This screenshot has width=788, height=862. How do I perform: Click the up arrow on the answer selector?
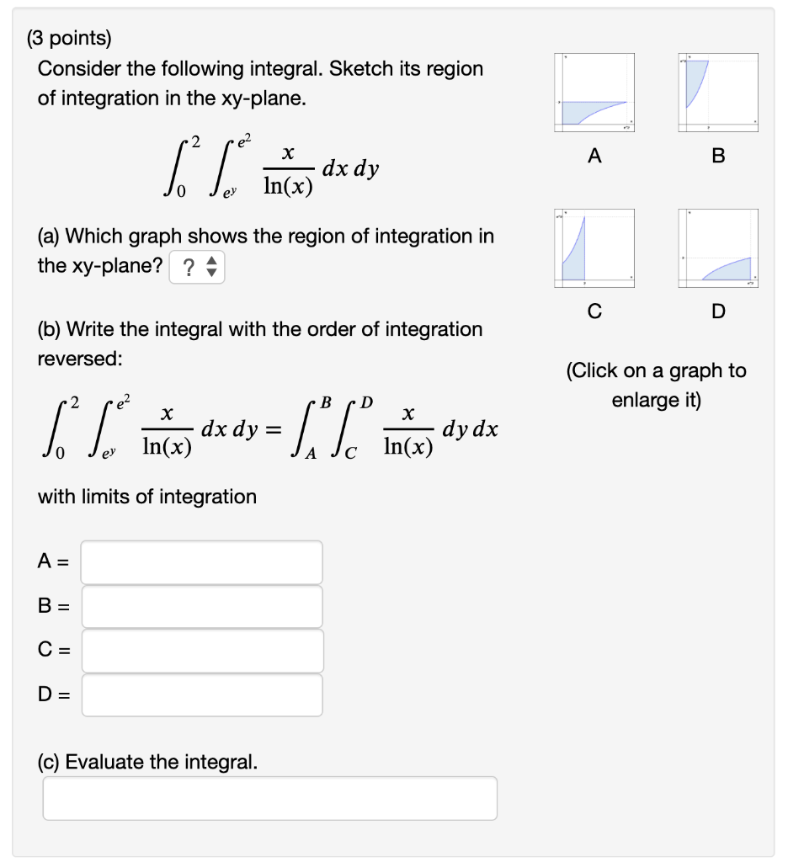pyautogui.click(x=211, y=262)
